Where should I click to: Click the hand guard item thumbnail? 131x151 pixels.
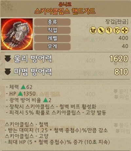click(17, 34)
